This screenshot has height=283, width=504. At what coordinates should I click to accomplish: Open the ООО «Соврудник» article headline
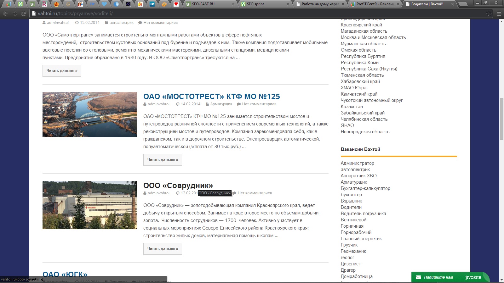tap(178, 186)
